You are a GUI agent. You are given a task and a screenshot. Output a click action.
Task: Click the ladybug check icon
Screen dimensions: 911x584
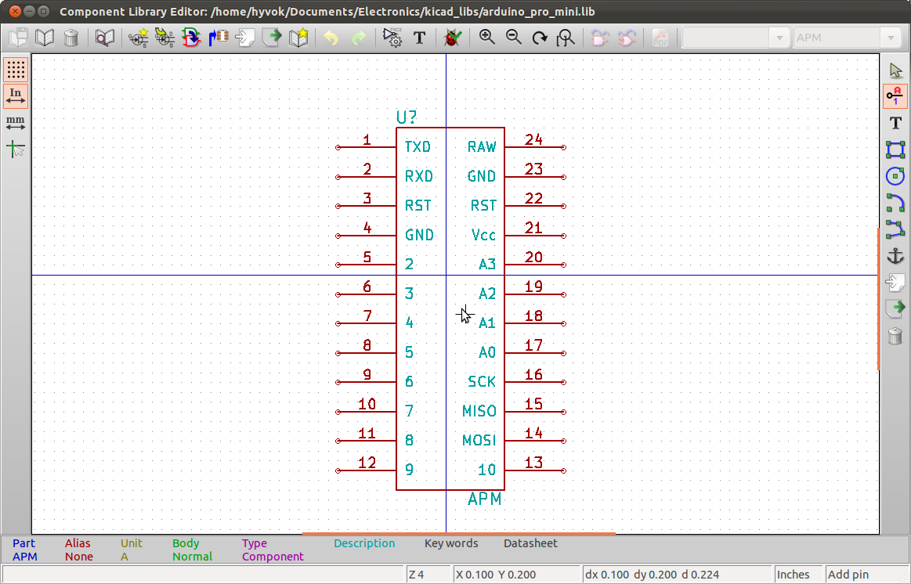(x=452, y=38)
